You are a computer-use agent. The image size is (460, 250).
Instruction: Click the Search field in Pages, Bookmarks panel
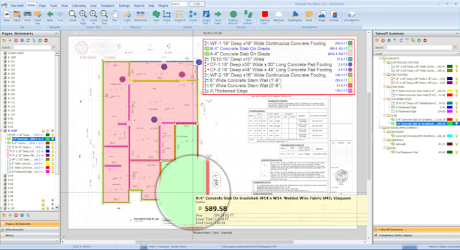point(32,47)
